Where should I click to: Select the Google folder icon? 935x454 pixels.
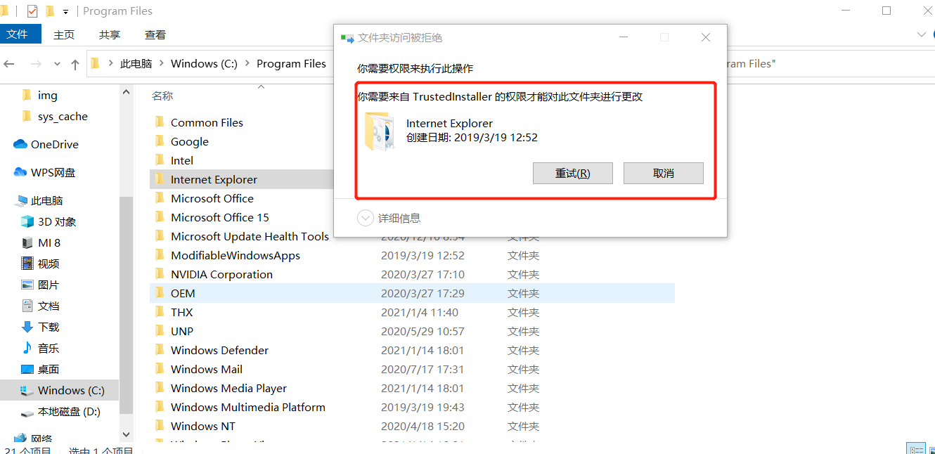[160, 141]
